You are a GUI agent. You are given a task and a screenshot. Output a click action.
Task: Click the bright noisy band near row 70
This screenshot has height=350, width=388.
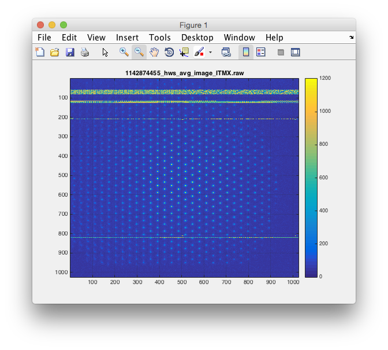pyautogui.click(x=184, y=92)
